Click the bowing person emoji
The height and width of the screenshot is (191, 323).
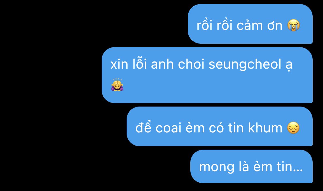117,85
